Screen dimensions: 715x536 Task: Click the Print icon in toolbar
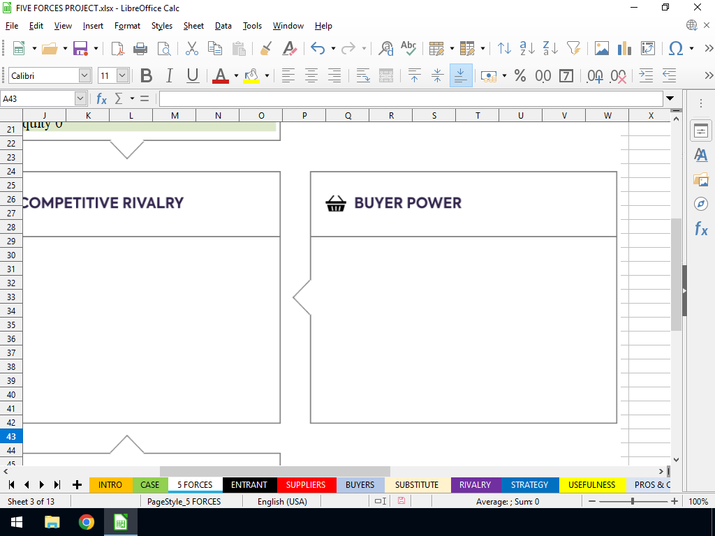pos(140,49)
